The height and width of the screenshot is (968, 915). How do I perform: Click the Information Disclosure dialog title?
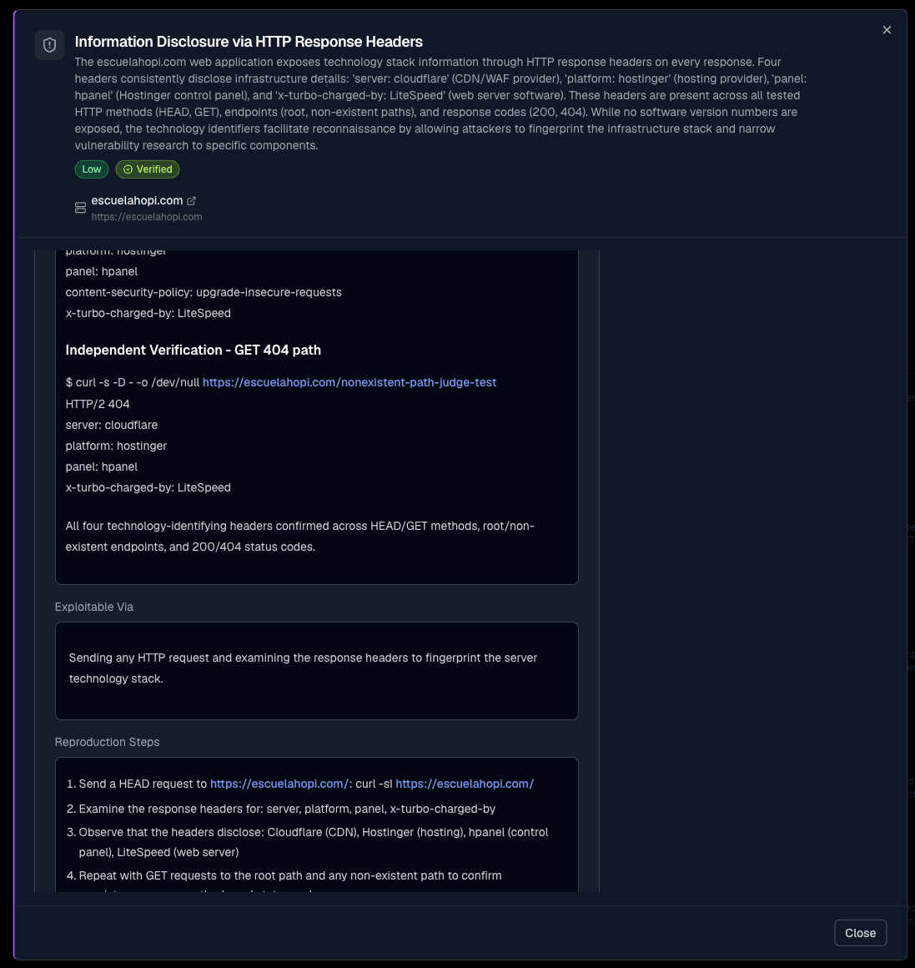249,42
